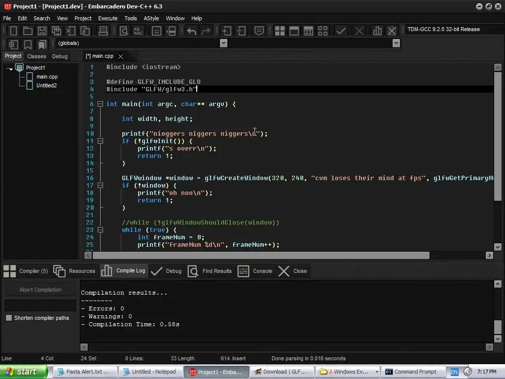
Task: Open the Find Results bottom tab
Action: pyautogui.click(x=210, y=271)
